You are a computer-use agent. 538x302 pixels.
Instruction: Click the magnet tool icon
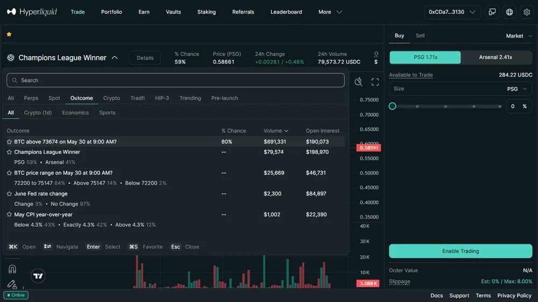pos(12,269)
